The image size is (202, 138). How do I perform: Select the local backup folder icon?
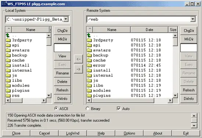8,55
